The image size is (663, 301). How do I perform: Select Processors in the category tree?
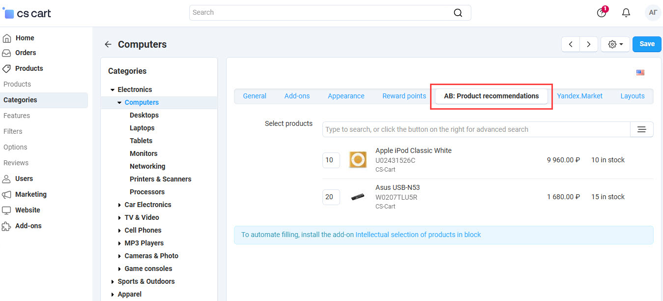point(147,192)
